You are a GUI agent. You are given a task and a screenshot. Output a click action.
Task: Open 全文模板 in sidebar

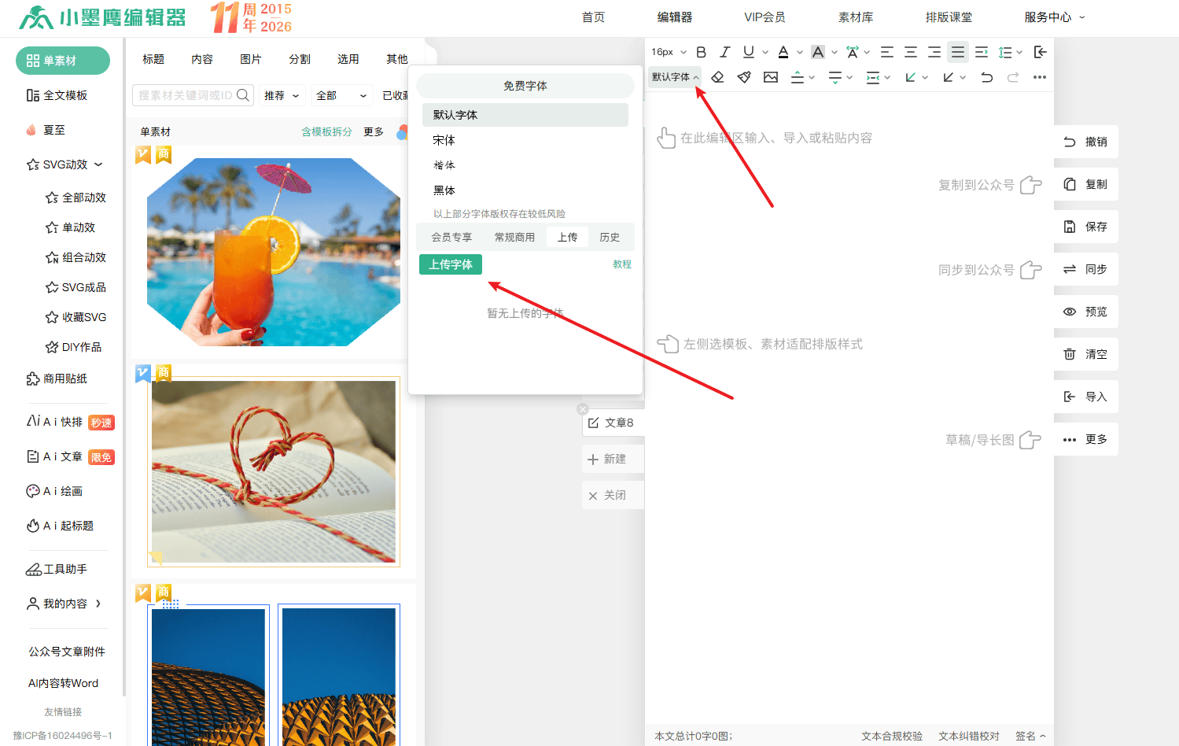pos(57,95)
